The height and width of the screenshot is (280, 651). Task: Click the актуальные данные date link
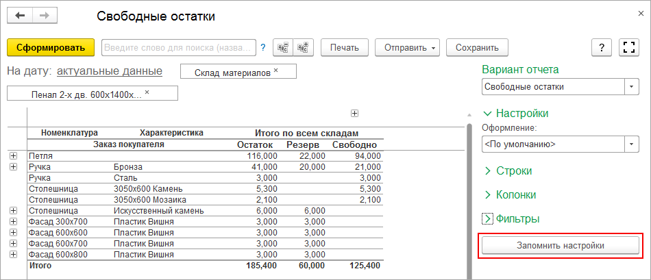pyautogui.click(x=110, y=71)
